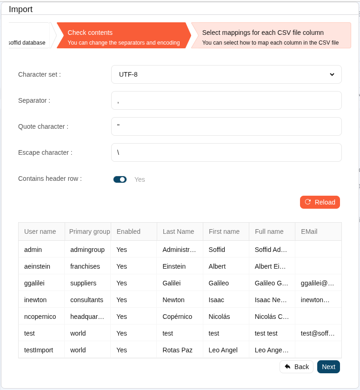Focus the Quote character field
The image size is (360, 390).
pos(226,126)
